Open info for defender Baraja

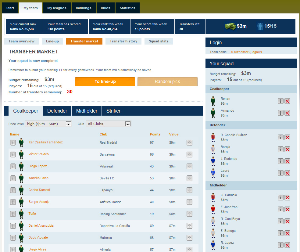(280, 149)
